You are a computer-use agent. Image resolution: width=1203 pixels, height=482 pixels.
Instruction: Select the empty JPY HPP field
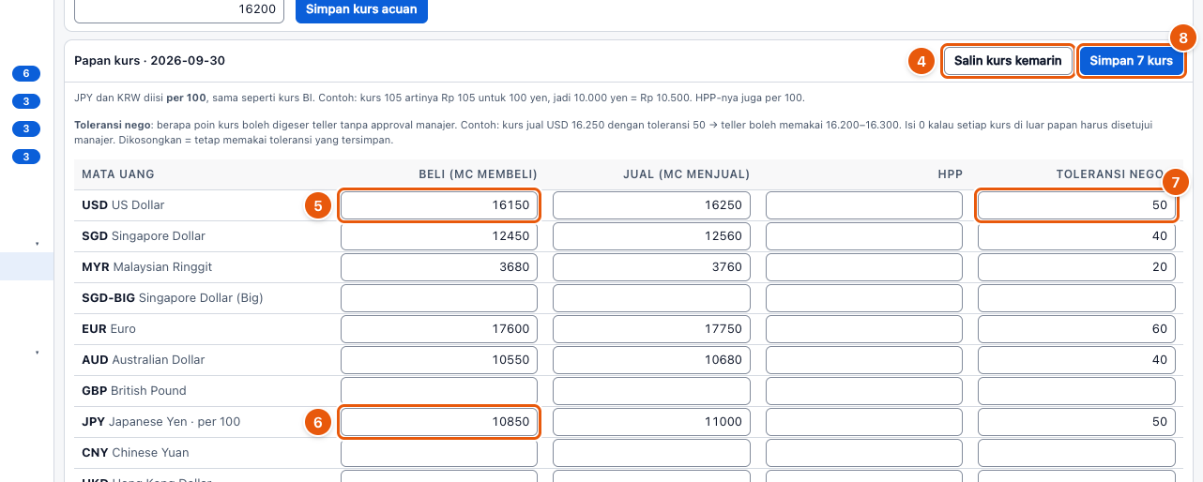864,422
